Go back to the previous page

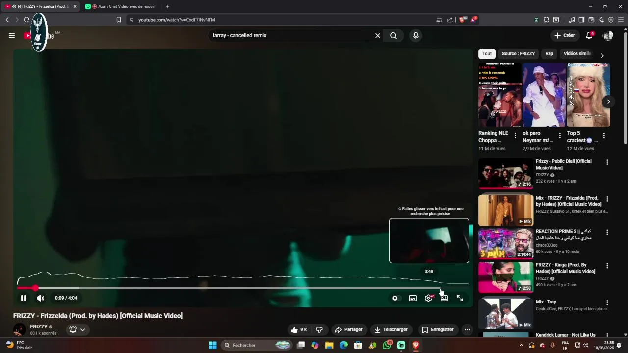click(x=7, y=20)
